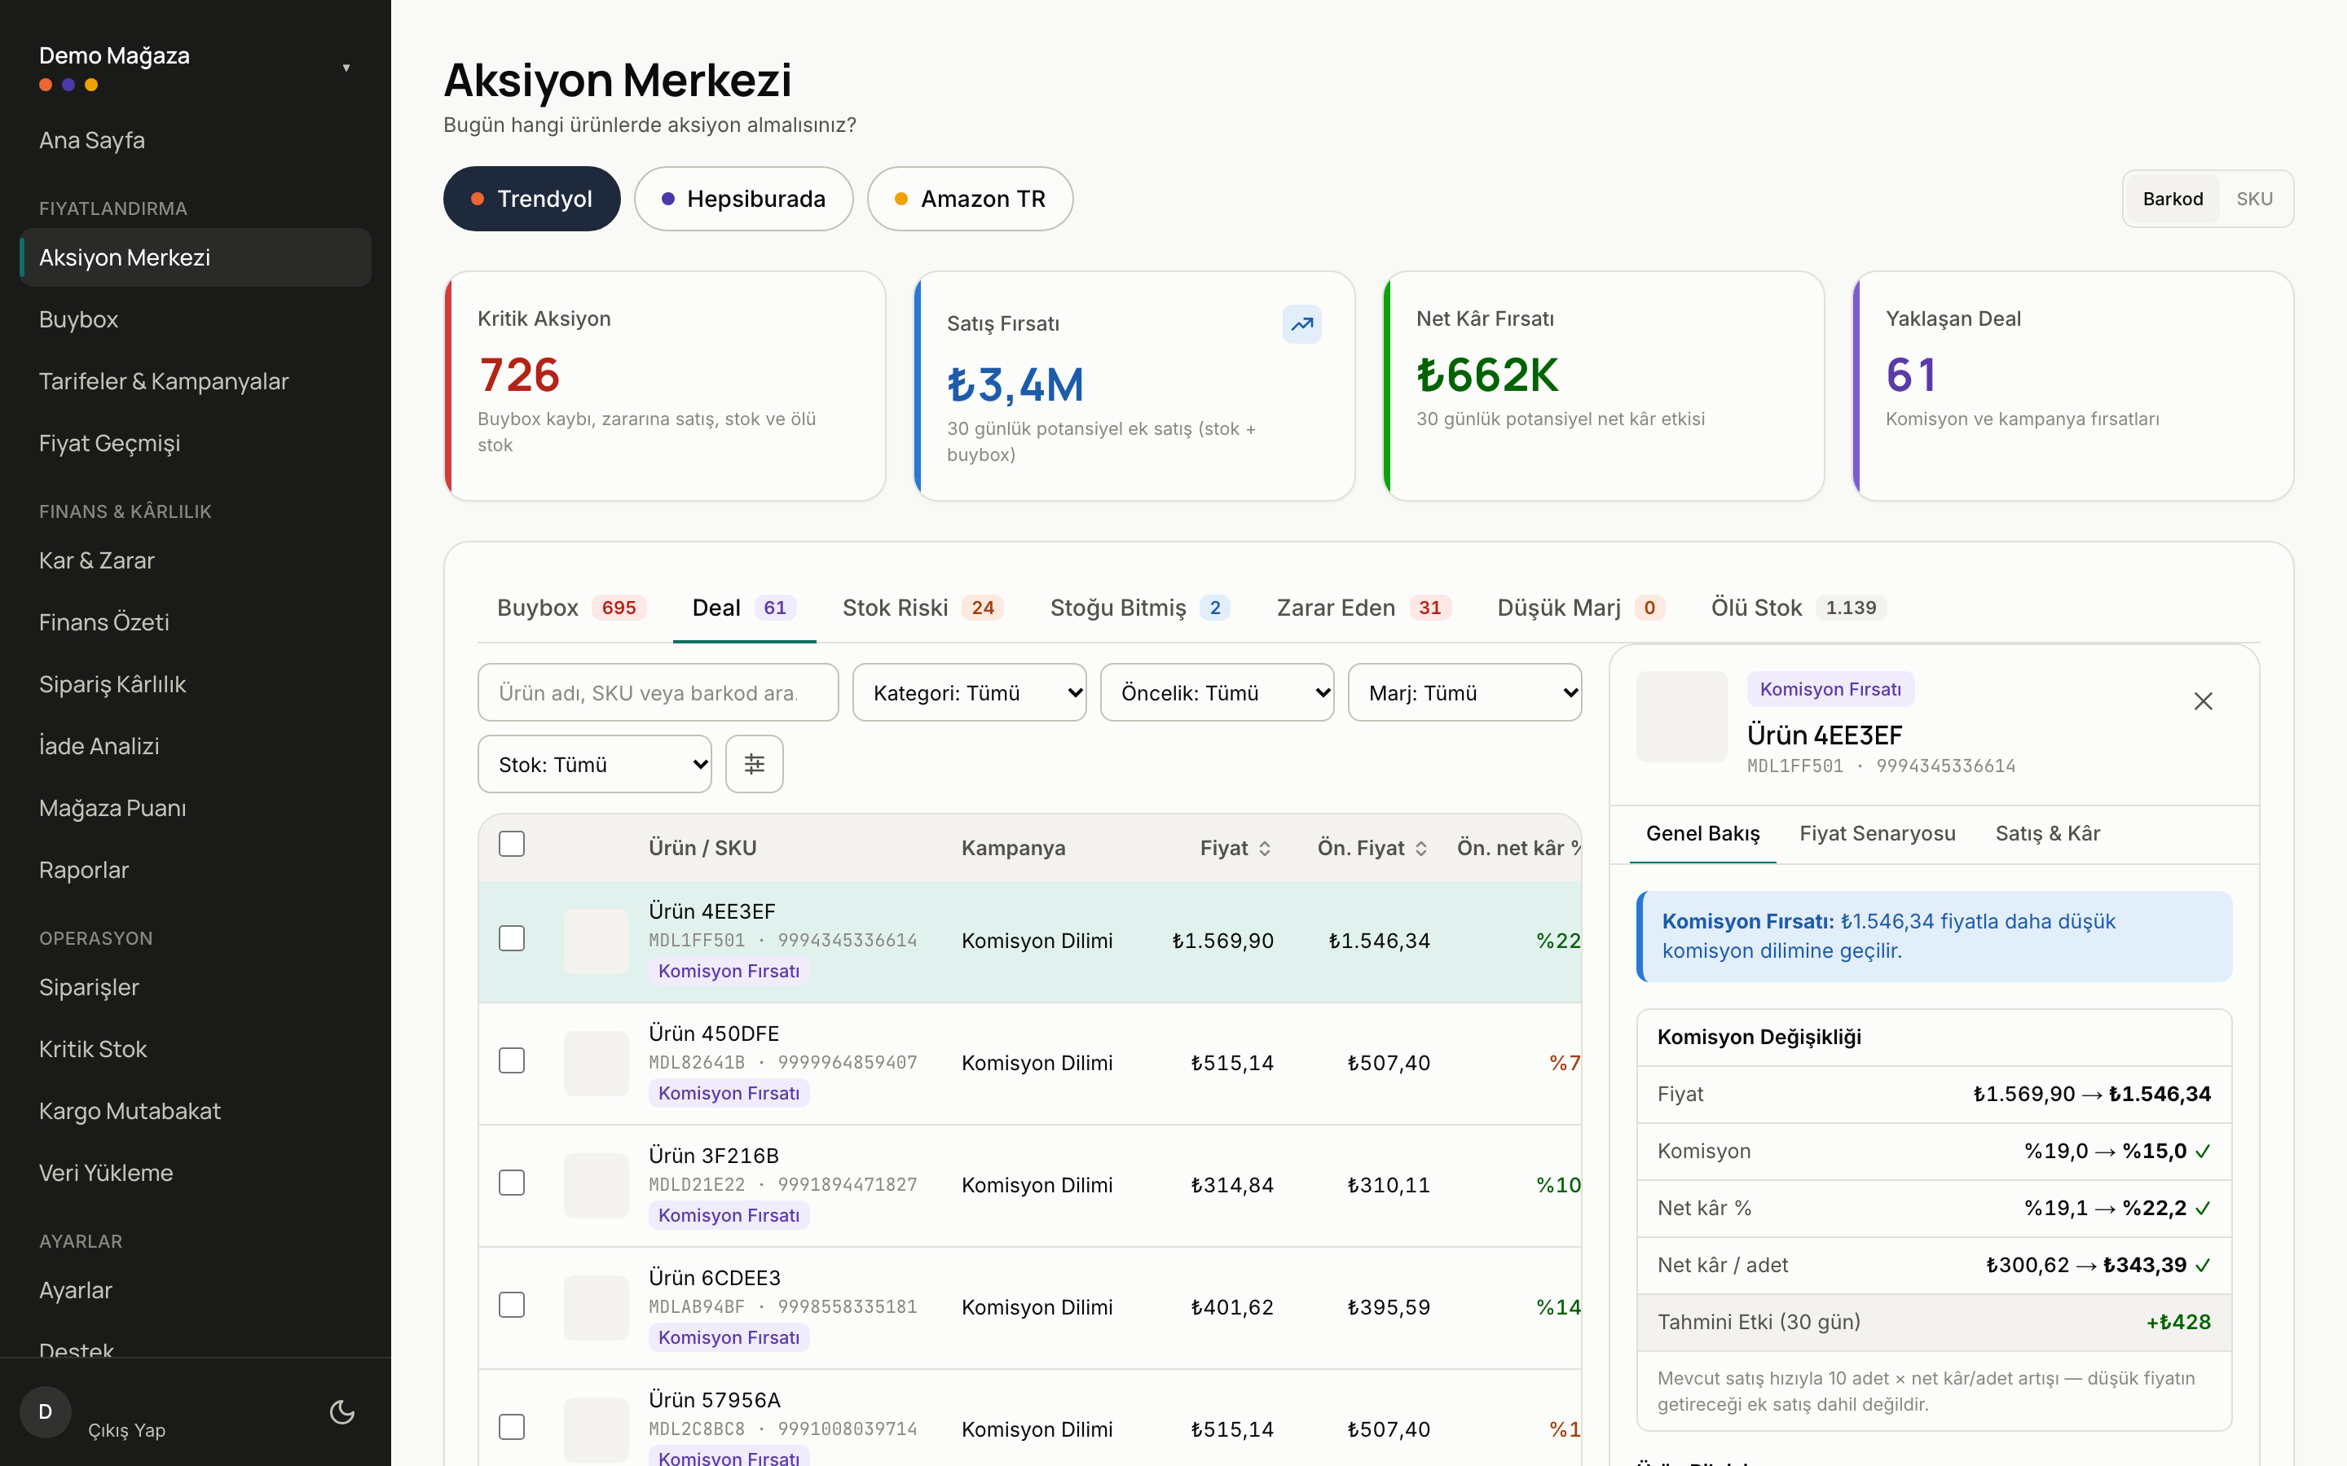Open the Zarar Eden tab

click(1363, 608)
